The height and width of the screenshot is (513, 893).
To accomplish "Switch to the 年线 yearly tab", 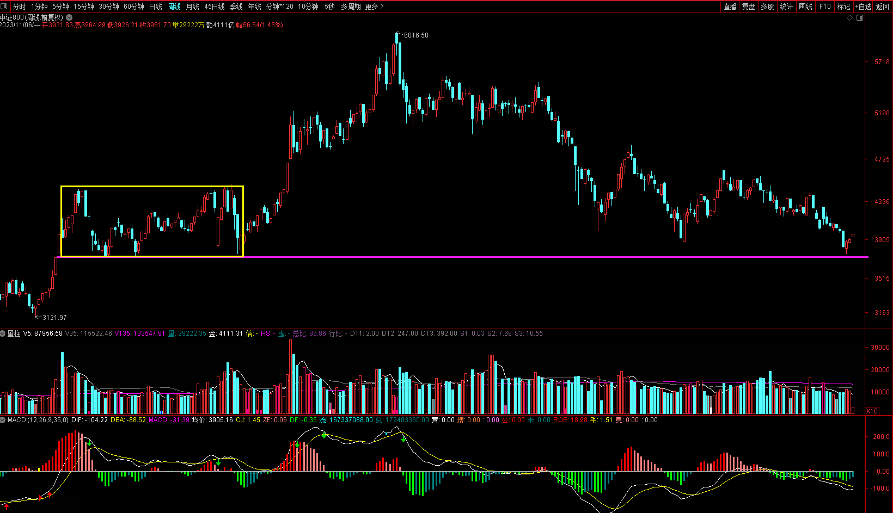I will 255,7.
